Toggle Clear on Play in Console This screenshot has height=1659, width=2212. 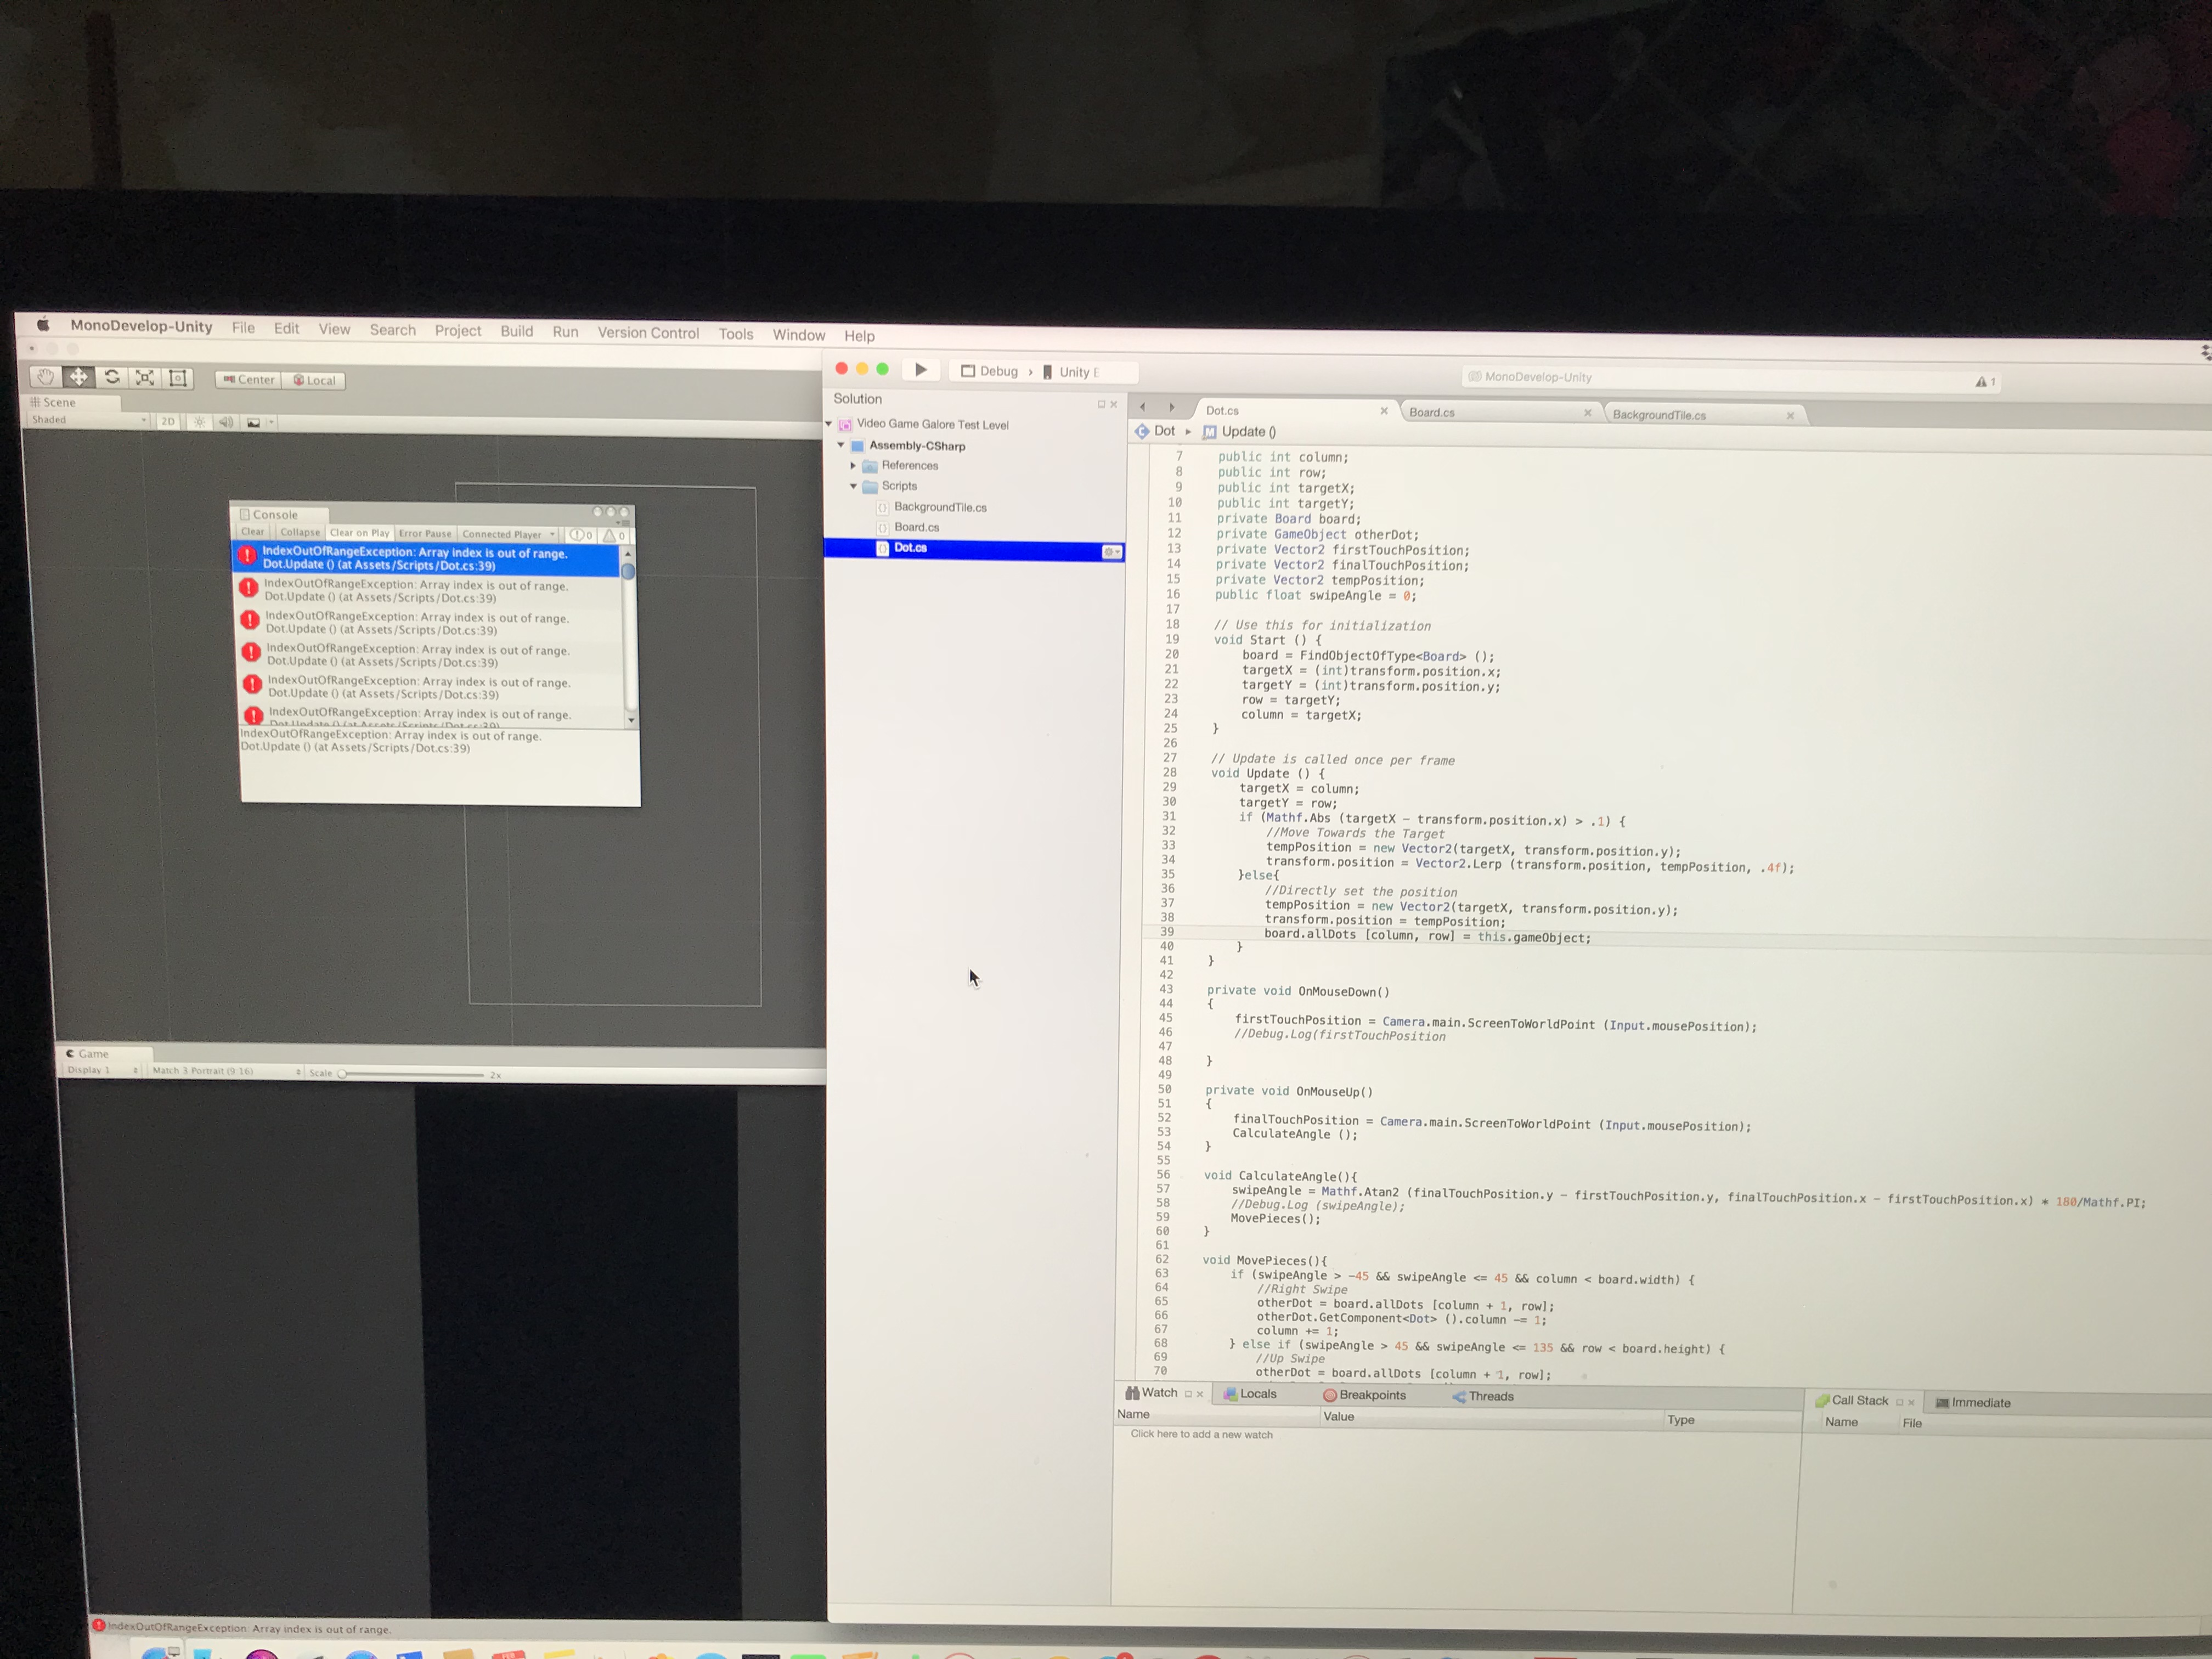coord(359,533)
